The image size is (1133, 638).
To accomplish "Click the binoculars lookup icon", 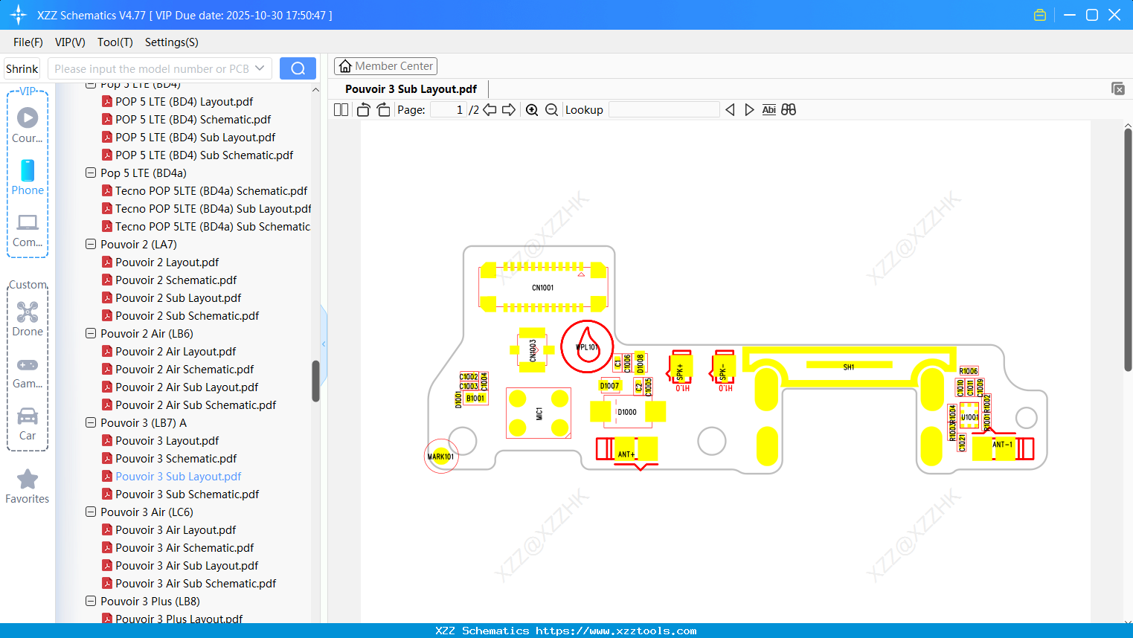I will 788,109.
